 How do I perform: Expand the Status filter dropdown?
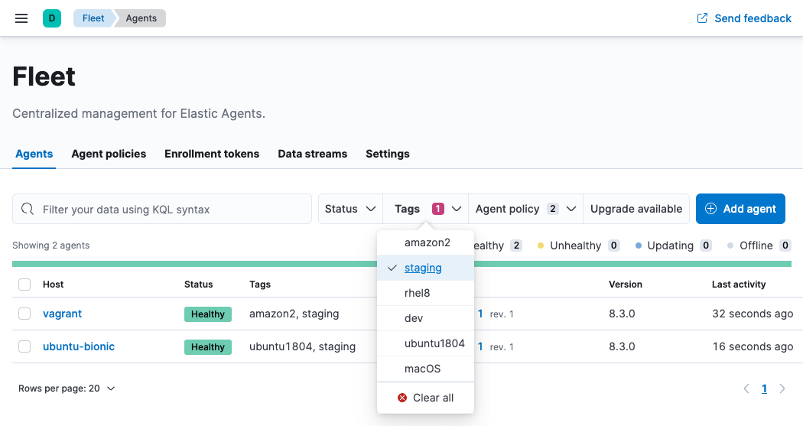(x=350, y=209)
